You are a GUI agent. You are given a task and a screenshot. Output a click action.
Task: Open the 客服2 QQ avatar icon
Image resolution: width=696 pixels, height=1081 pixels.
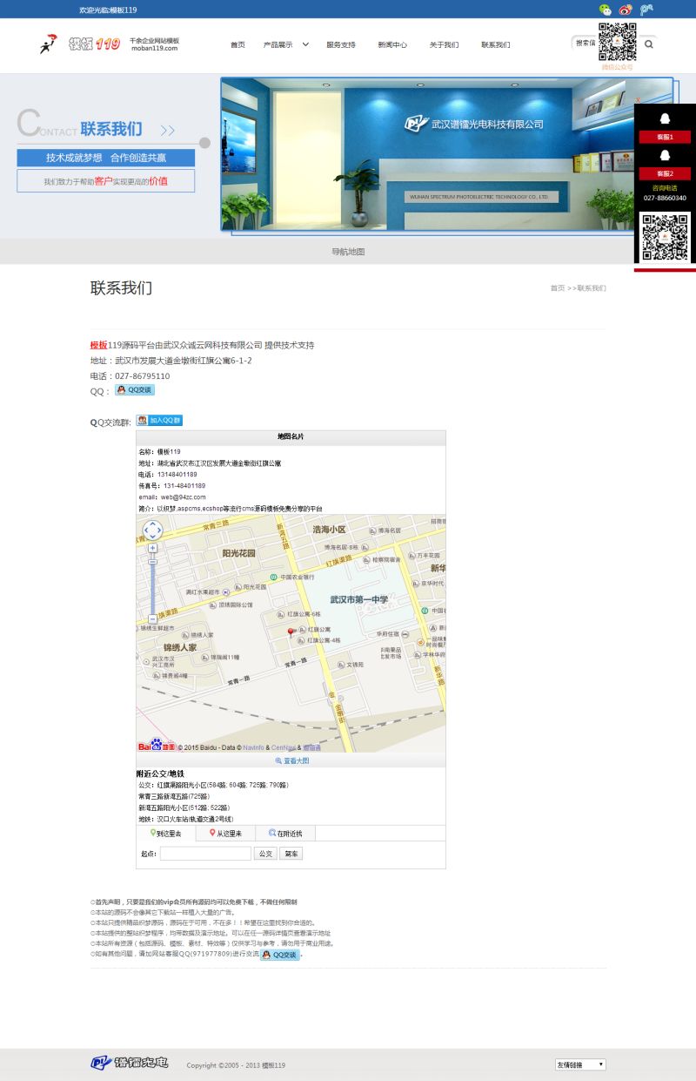[665, 155]
